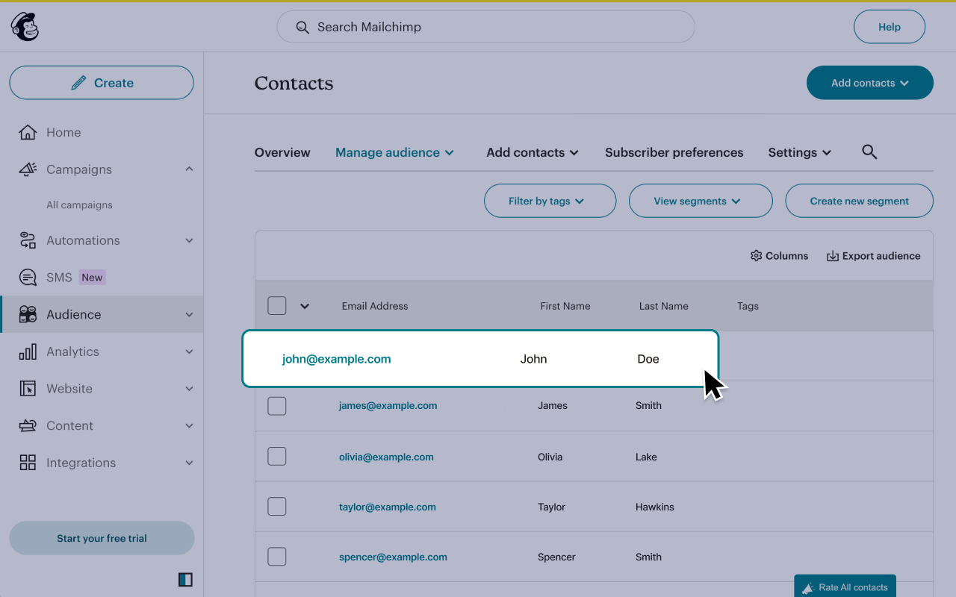The width and height of the screenshot is (956, 597).
Task: Check the box for olivia@example.com
Action: [x=277, y=457]
